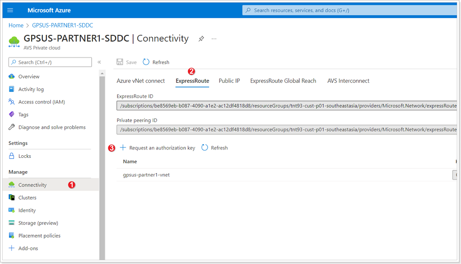Refresh the authorization keys list
This screenshot has width=461, height=264.
pos(214,148)
